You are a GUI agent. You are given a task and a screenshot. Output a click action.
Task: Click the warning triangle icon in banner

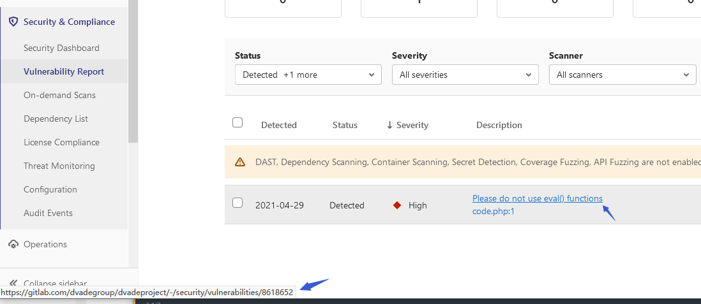(x=240, y=163)
